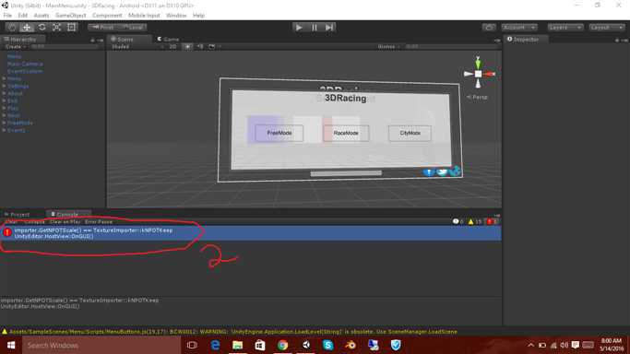Open File Explorer from the taskbar
The width and height of the screenshot is (630, 354).
click(x=237, y=345)
